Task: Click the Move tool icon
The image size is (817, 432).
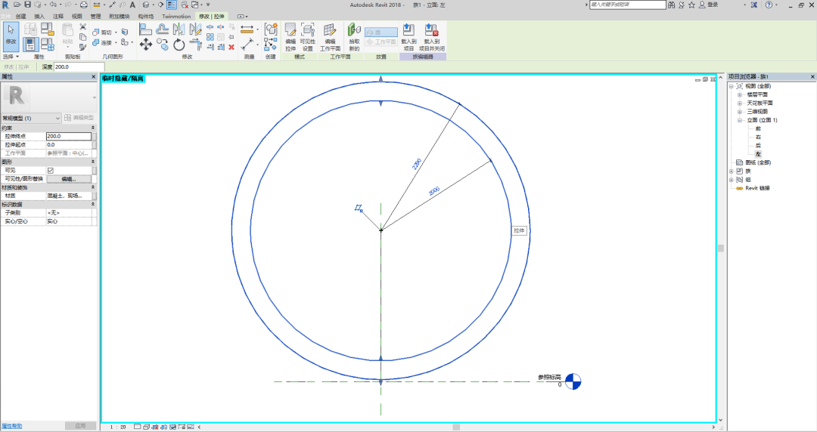Action: 146,45
